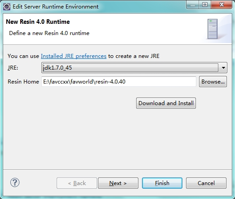Click the disabled Back button
Screen dimensions: 235x199
coord(77,183)
